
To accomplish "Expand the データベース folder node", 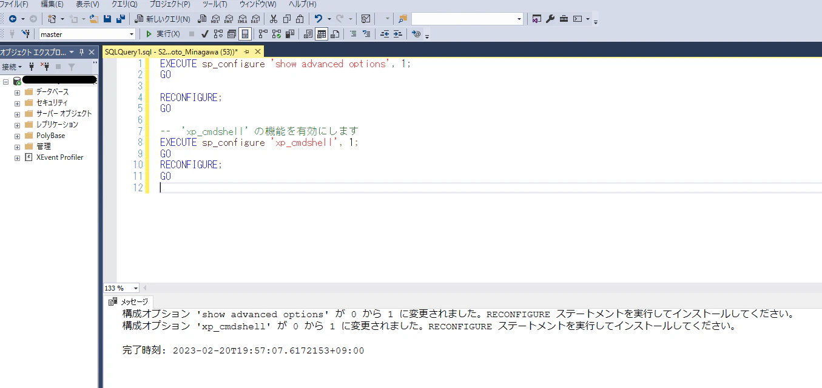I will click(x=17, y=92).
